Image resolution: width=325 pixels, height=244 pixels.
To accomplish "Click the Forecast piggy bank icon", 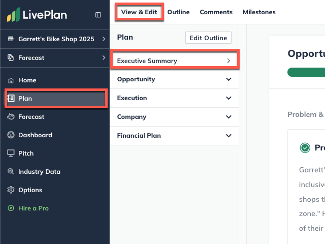I will [11, 117].
